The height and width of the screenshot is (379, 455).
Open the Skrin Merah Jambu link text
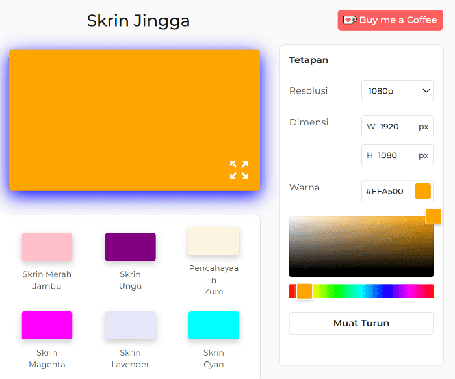coord(47,280)
